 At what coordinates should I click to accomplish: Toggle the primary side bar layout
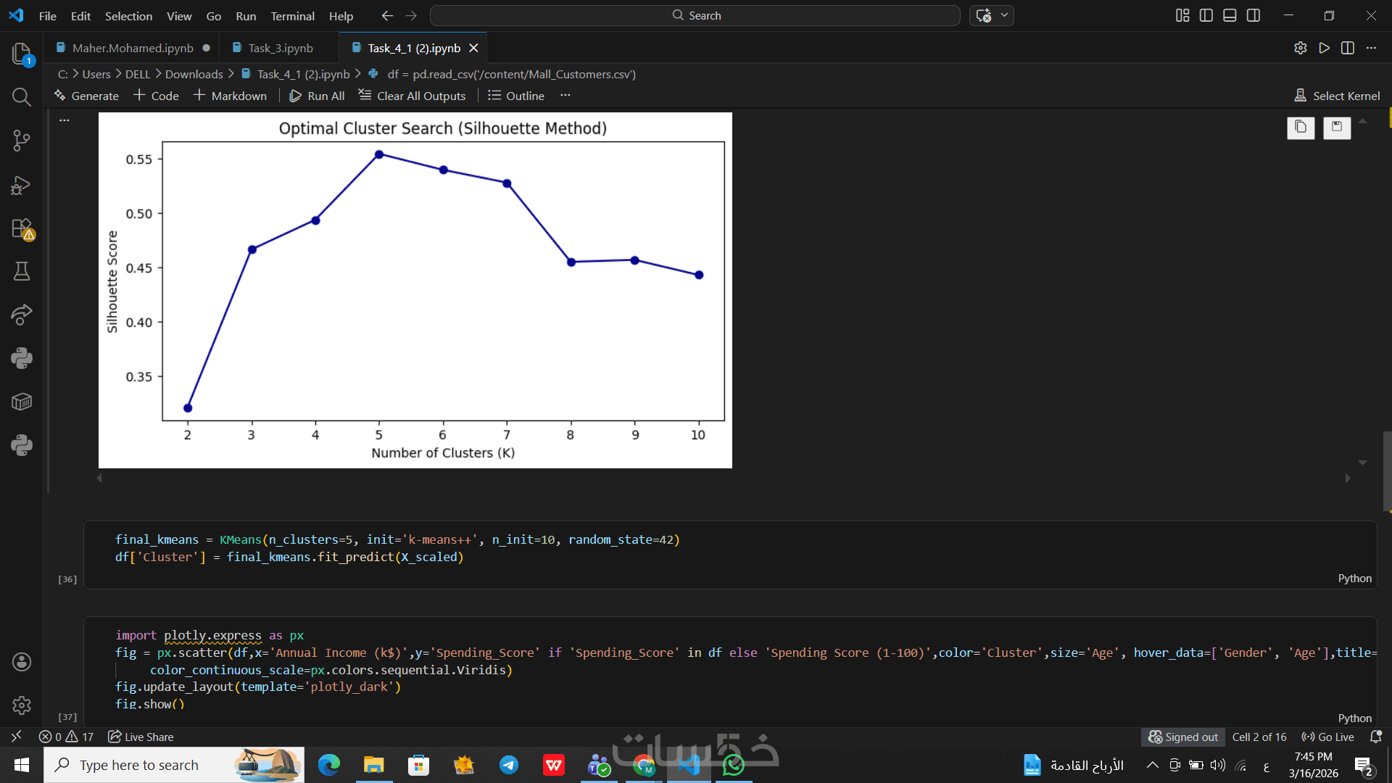point(1206,15)
